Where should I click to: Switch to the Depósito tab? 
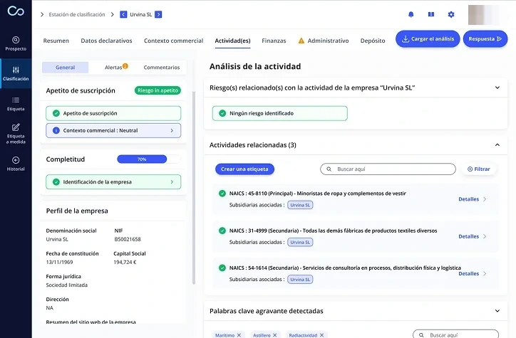point(373,41)
